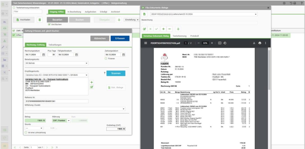This screenshot has height=149, width=305.
Task: Switch to Erledigt tab
Action: [x=103, y=12]
